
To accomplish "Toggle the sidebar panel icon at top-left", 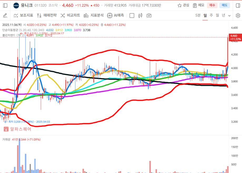I will (6, 5).
